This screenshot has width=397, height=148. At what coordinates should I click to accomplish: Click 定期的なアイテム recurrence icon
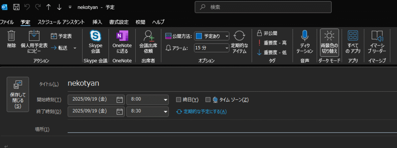tap(239, 36)
